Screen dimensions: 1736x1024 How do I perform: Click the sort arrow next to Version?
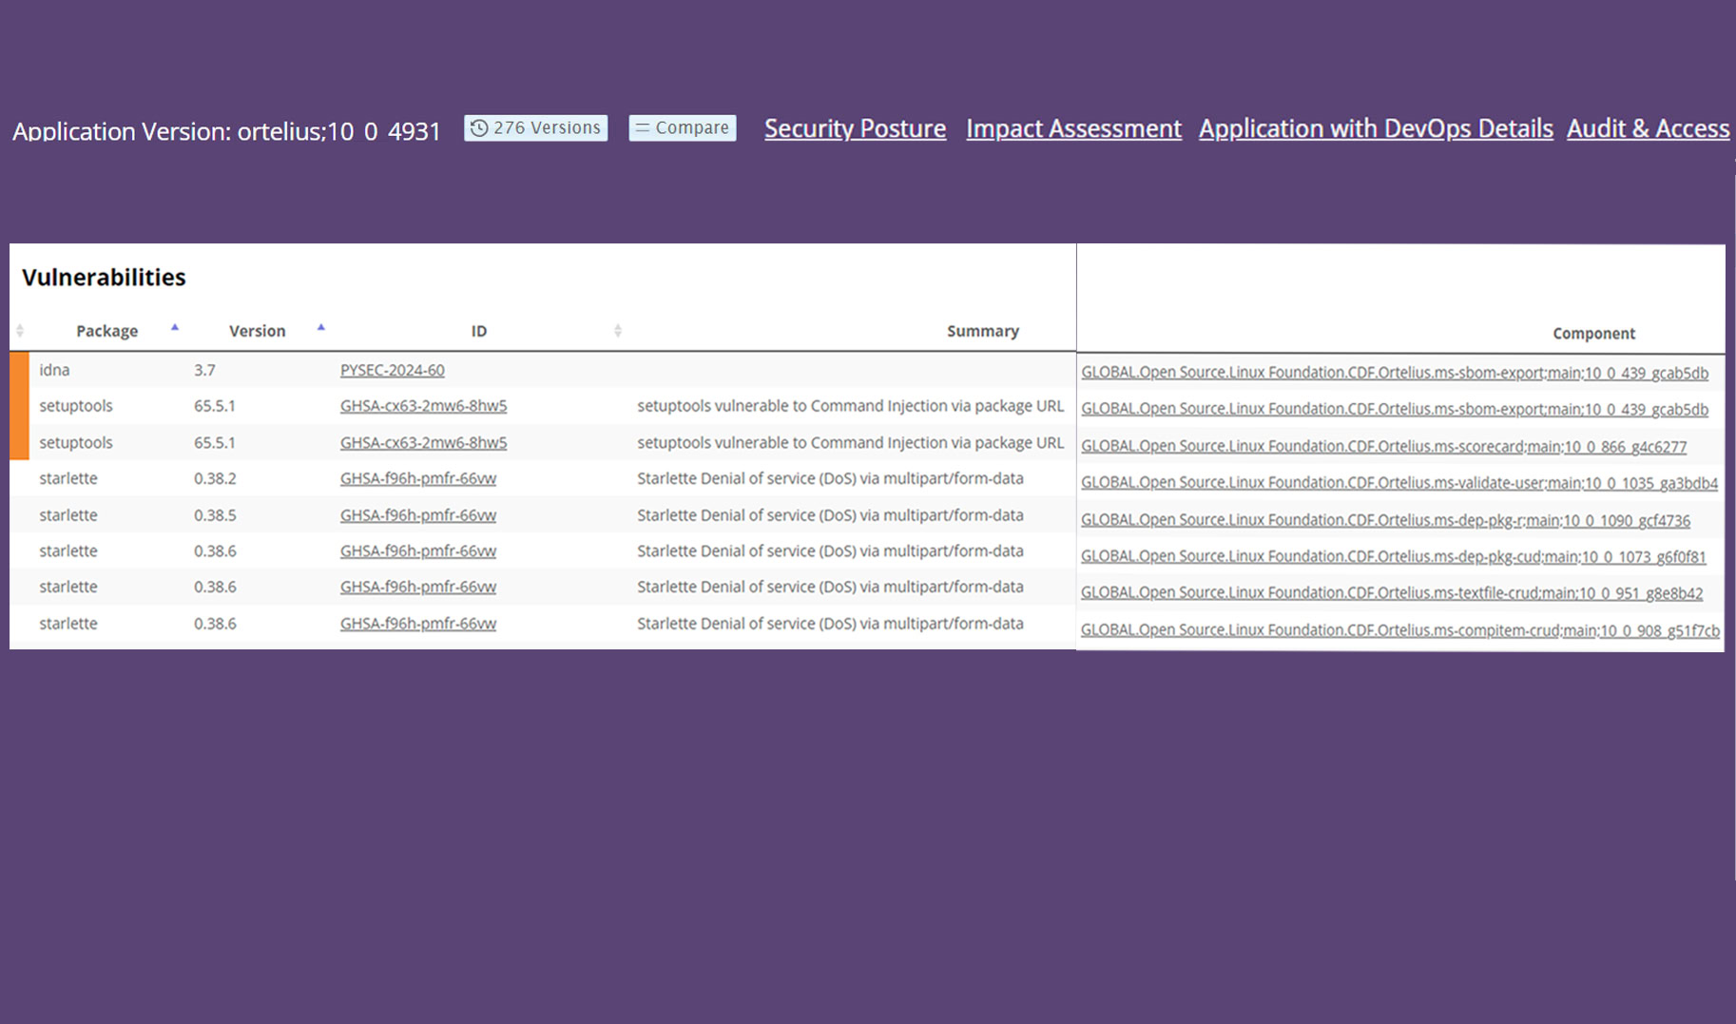(321, 327)
